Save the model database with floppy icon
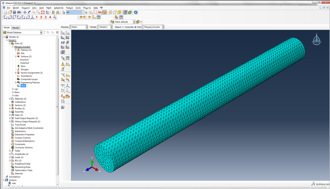Viewport: 330px width, 189px height. pos(14,13)
